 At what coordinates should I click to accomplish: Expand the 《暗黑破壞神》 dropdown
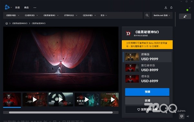[51, 15]
